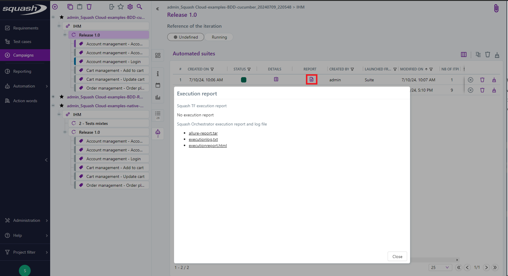Open the column configuration icon above the table
This screenshot has height=276, width=508.
463,54
